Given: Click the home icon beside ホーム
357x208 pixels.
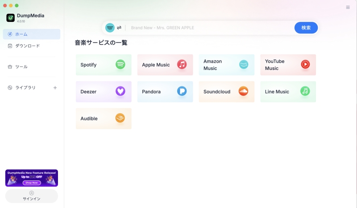Looking at the screenshot, I should pyautogui.click(x=10, y=34).
